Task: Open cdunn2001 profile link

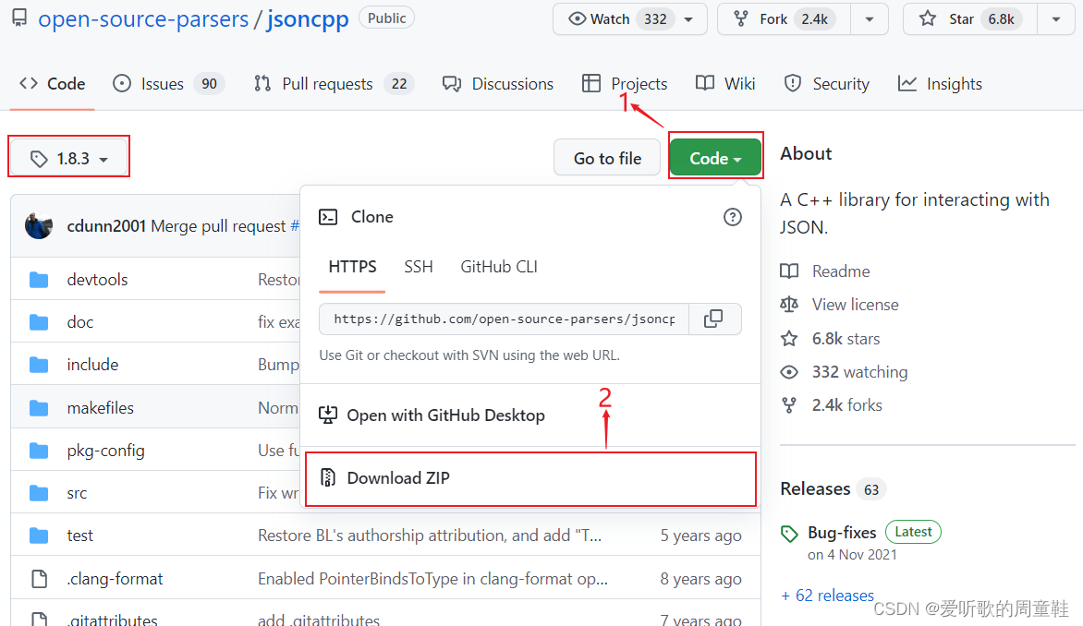Action: coord(106,225)
